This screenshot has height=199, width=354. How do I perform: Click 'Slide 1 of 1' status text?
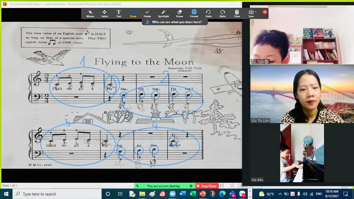[x=10, y=185]
